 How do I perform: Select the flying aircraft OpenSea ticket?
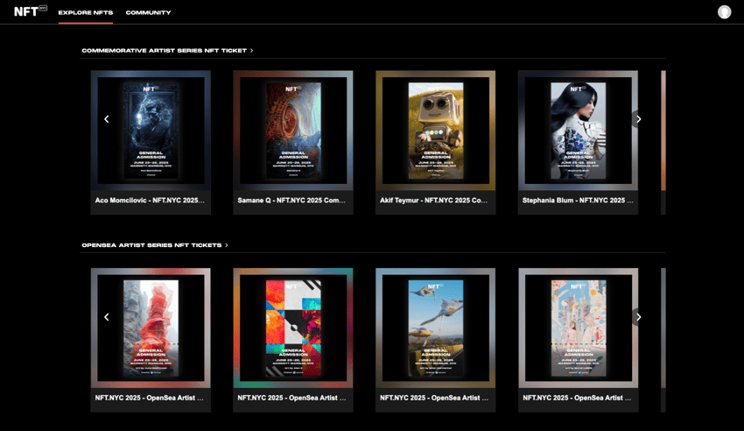(x=436, y=328)
